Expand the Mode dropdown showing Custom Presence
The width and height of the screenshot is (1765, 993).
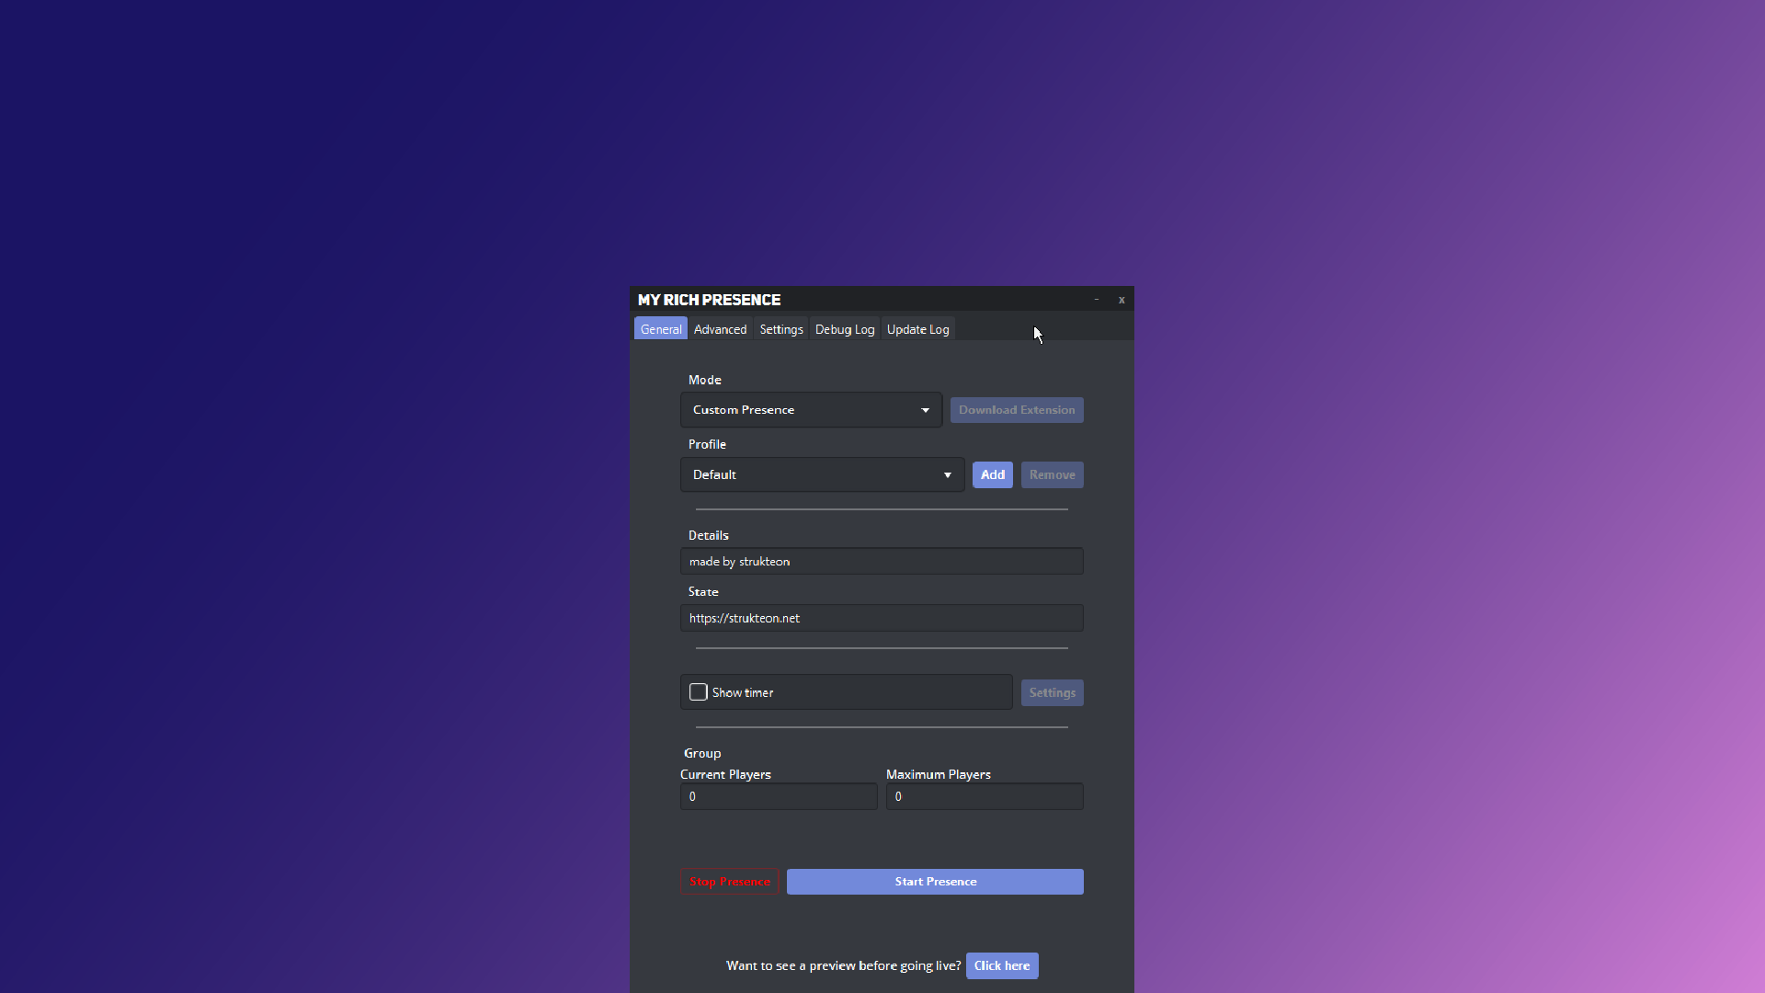[x=811, y=410]
